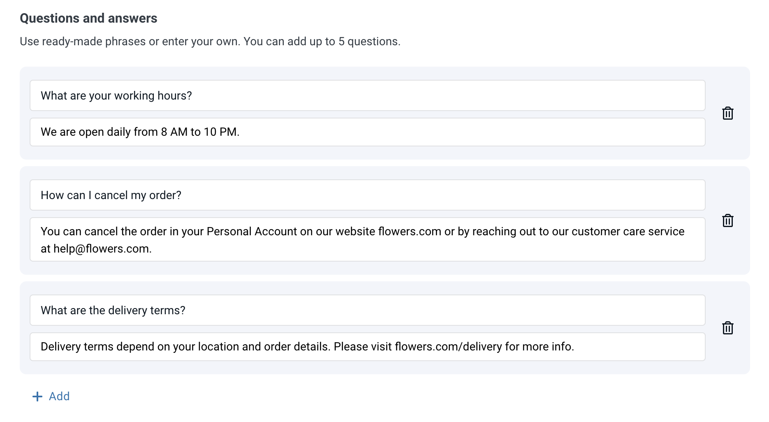Focus the 'What are your working hours?' field

coord(367,95)
